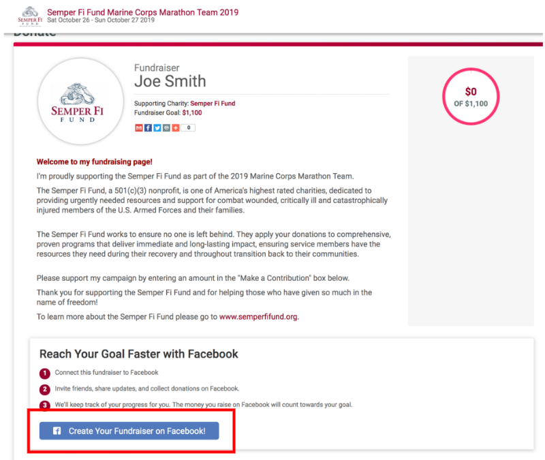Open Semper Fi Fund Marine Corps Marathon Team 2019 title
The height and width of the screenshot is (460, 545).
pyautogui.click(x=143, y=12)
